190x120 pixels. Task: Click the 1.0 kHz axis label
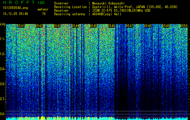click(2, 54)
